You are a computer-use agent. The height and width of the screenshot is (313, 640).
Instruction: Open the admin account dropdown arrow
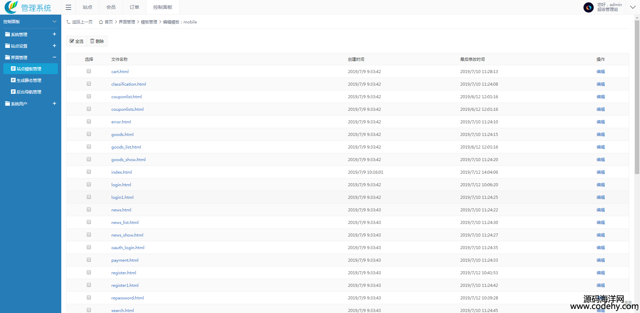[633, 7]
